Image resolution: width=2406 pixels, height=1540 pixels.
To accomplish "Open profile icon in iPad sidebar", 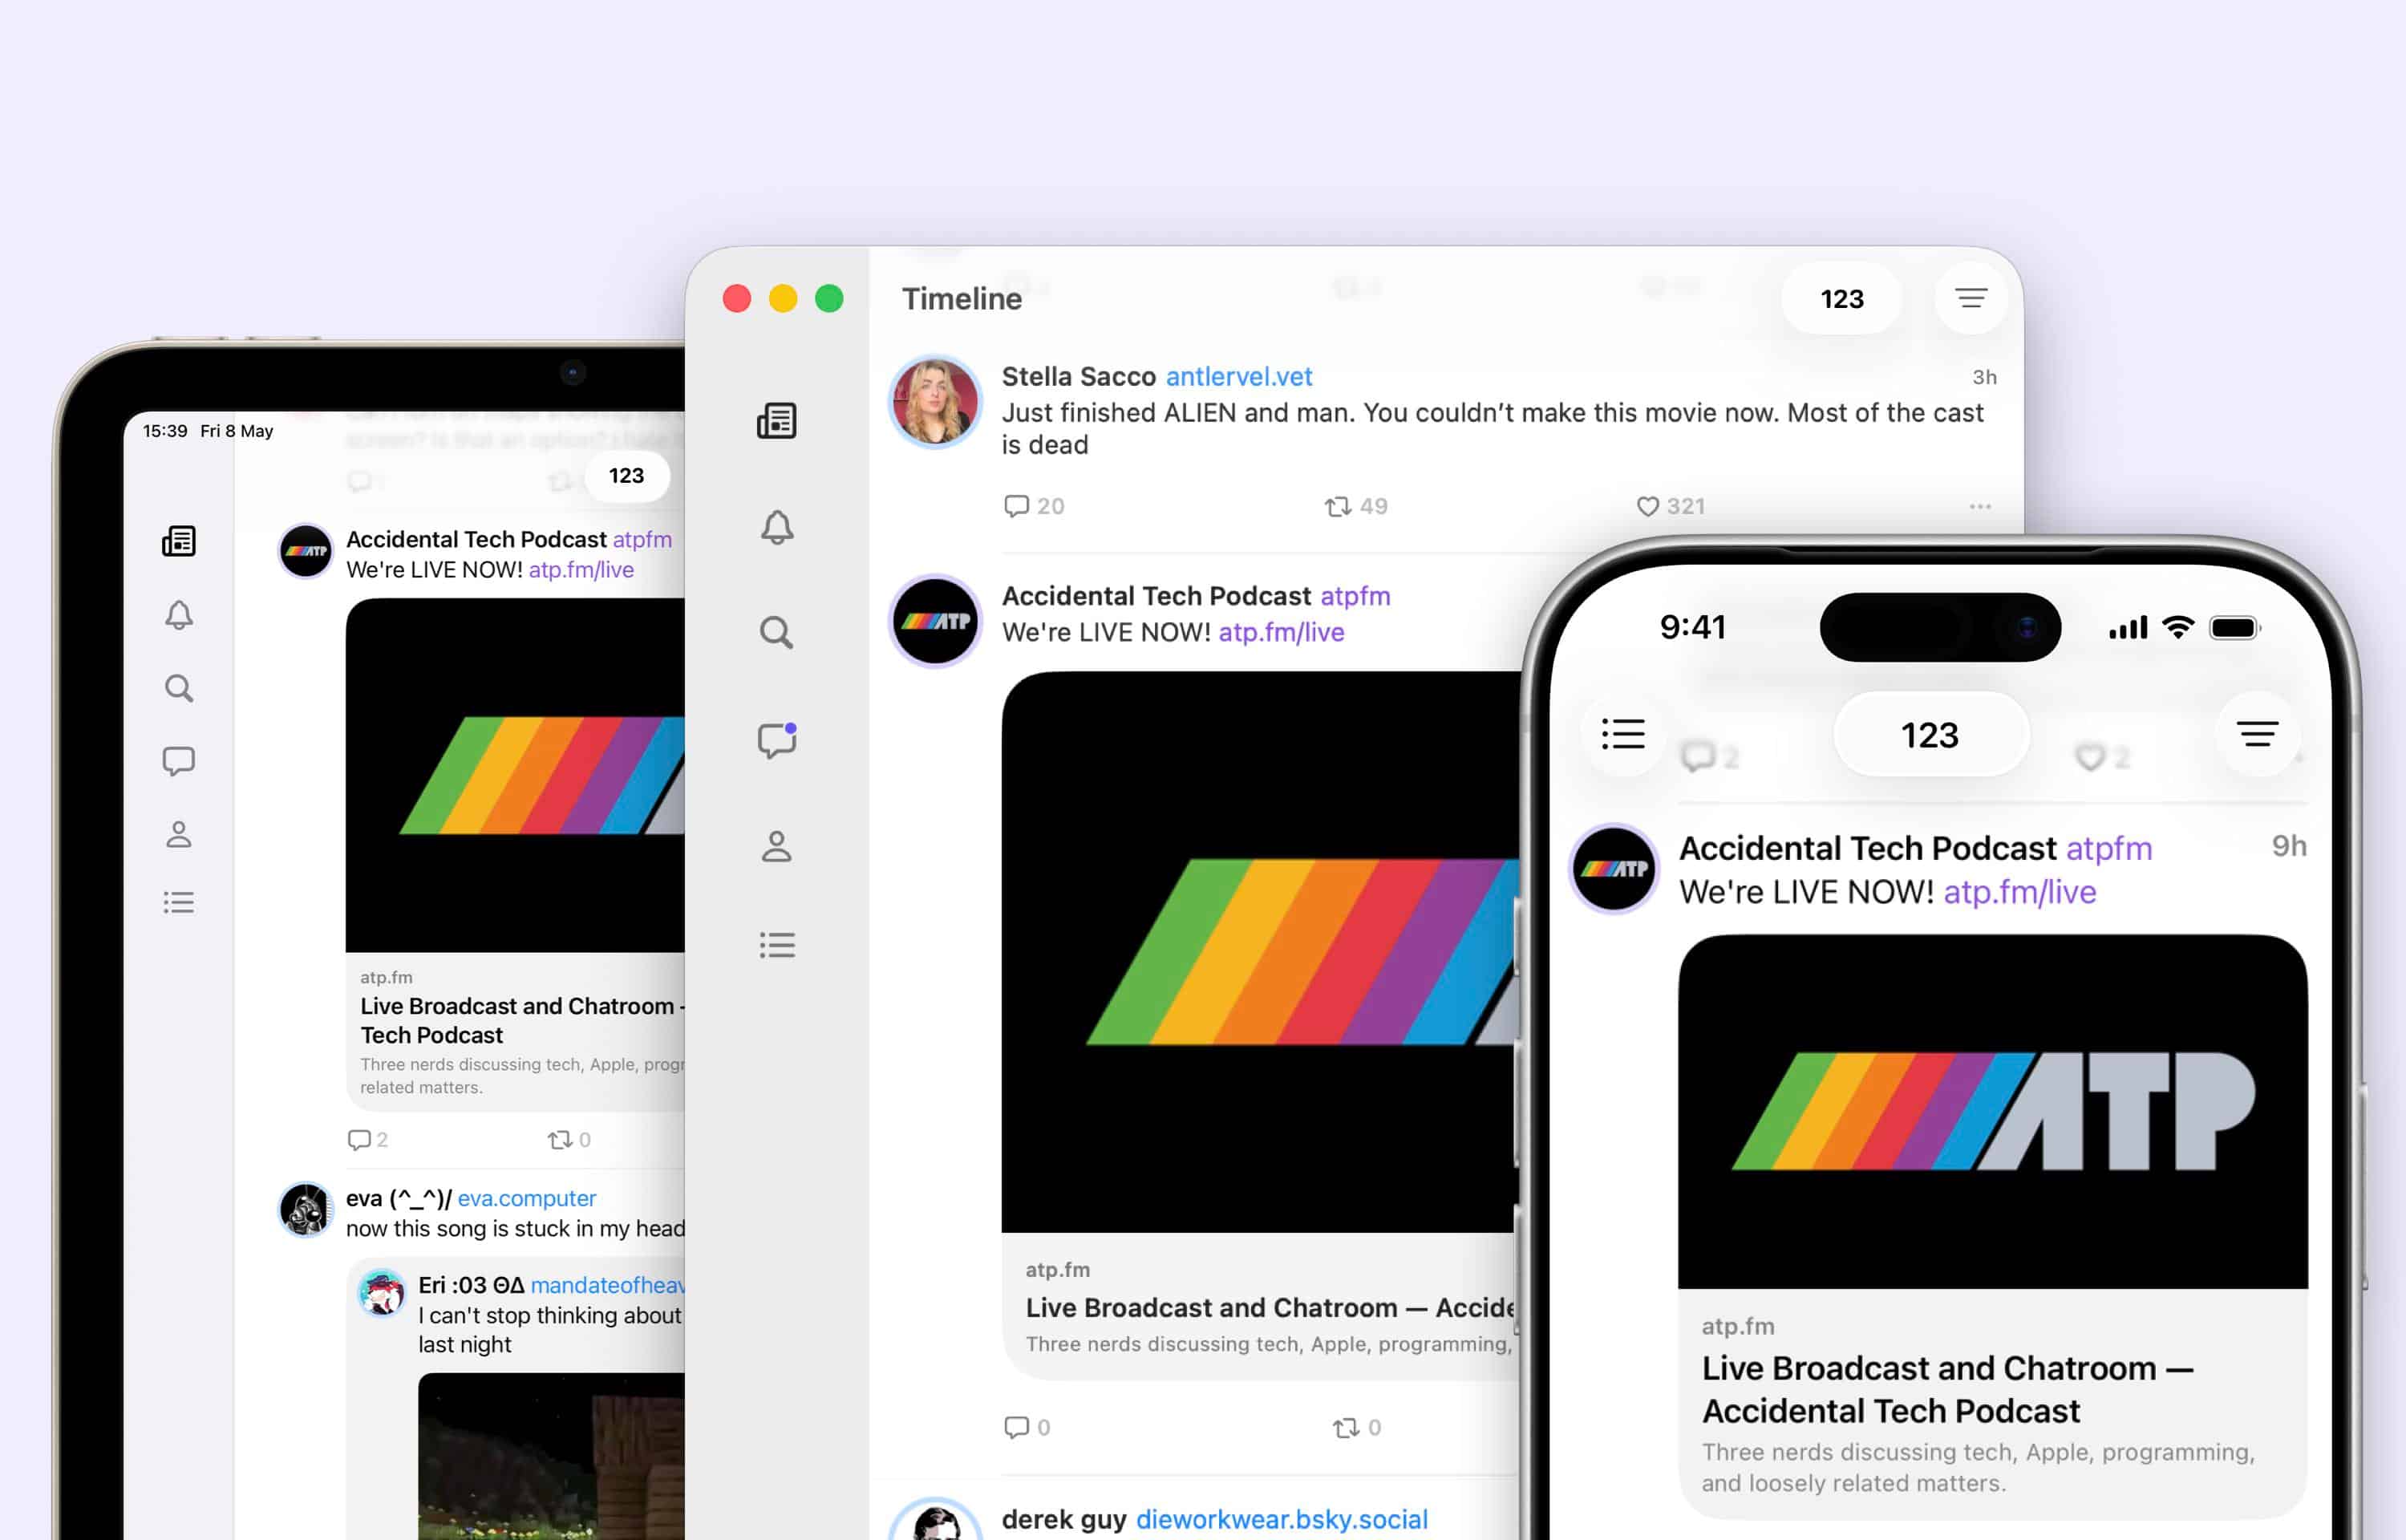I will 179,834.
